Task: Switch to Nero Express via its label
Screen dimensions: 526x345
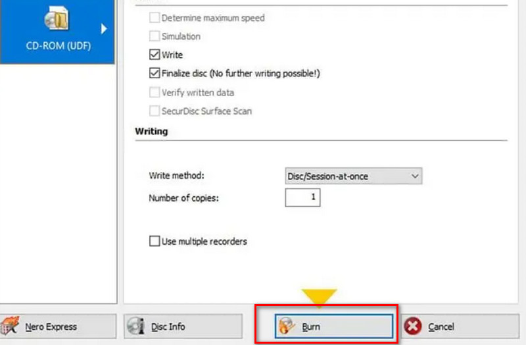Action: pyautogui.click(x=51, y=327)
